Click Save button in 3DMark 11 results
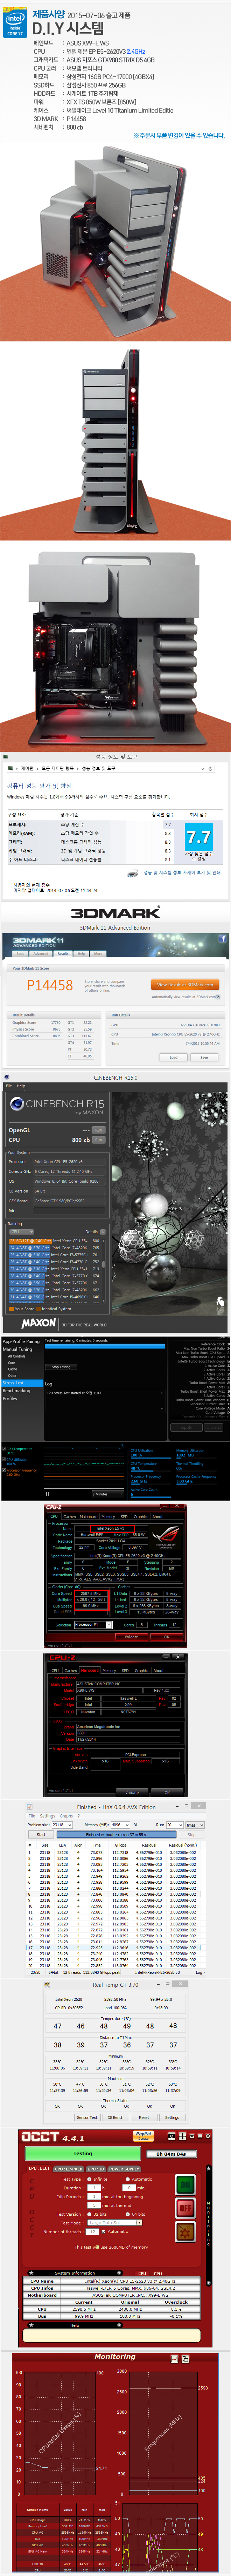The height and width of the screenshot is (2576, 231). pyautogui.click(x=204, y=1057)
